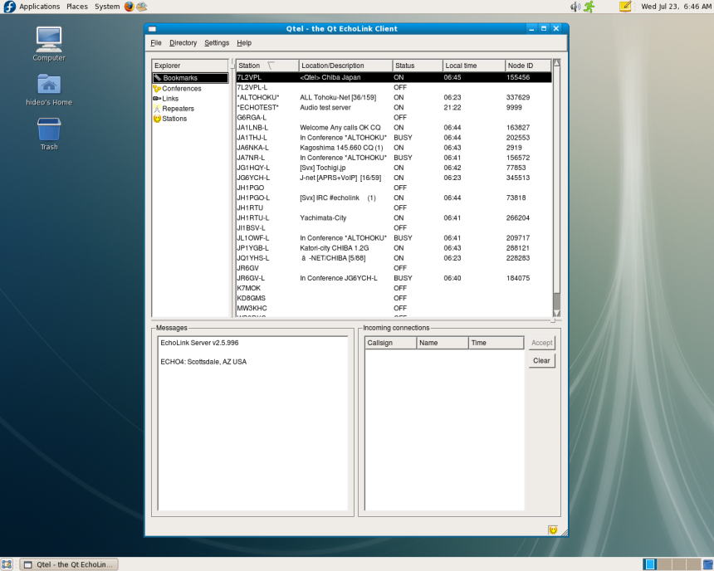Select station row JH1RTU-L
Viewport: 714px width, 571px height.
click(x=394, y=217)
